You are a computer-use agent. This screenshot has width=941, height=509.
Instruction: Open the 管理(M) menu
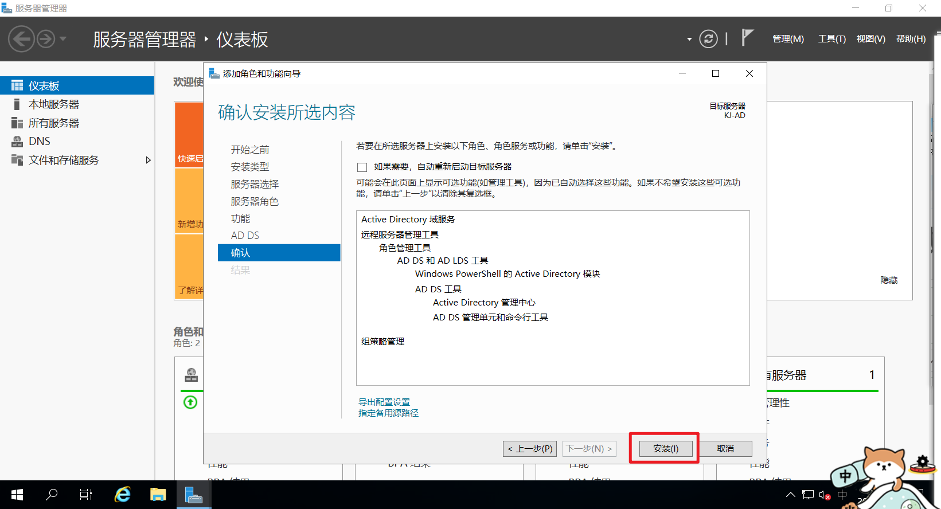[788, 39]
